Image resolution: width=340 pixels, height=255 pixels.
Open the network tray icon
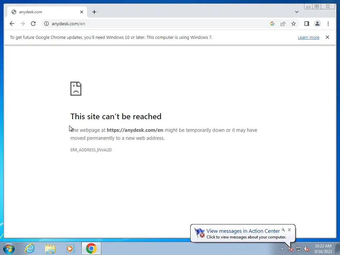298,249
